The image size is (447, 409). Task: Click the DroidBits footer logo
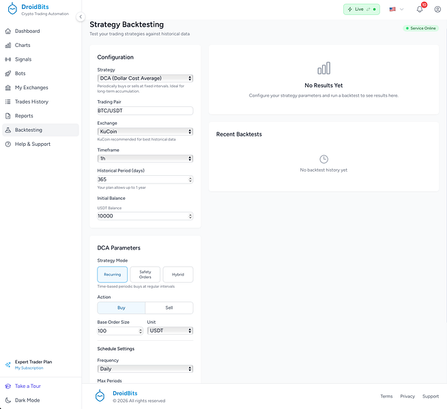(100, 395)
